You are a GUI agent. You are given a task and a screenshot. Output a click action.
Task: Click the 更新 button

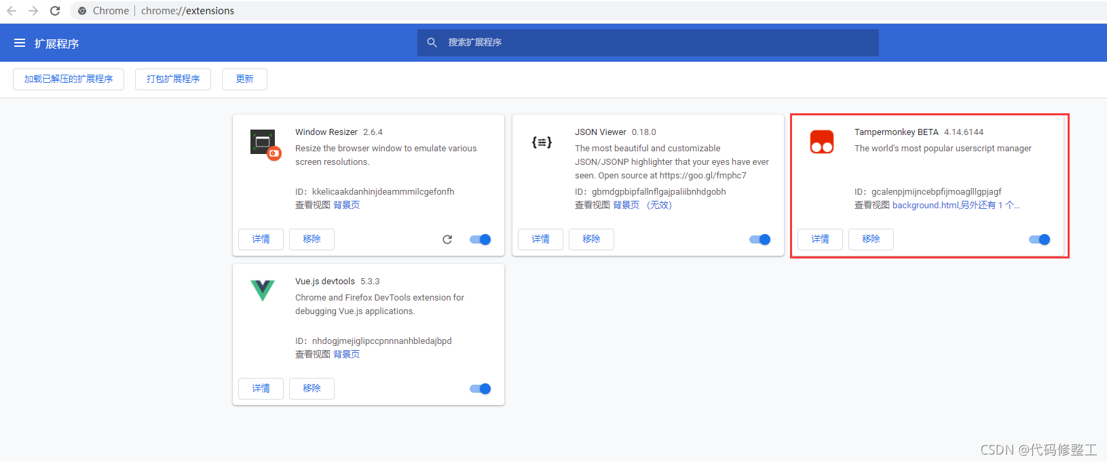(x=244, y=79)
